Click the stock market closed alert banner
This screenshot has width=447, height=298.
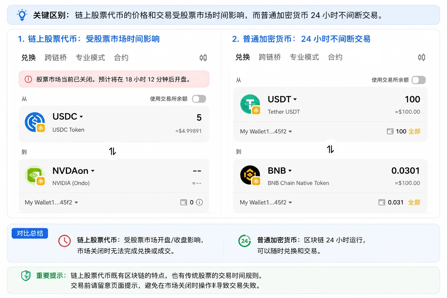[114, 79]
